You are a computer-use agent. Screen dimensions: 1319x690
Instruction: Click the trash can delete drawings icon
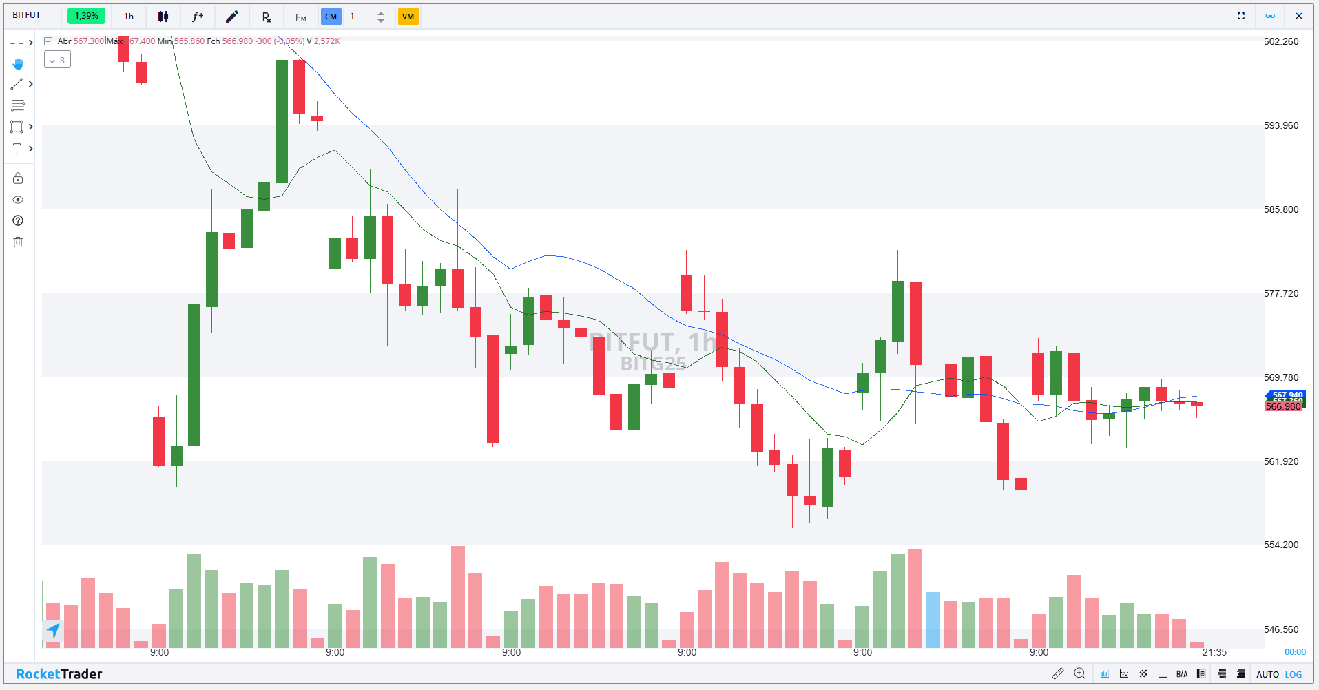[18, 242]
